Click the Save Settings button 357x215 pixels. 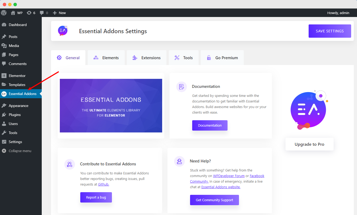330,31
